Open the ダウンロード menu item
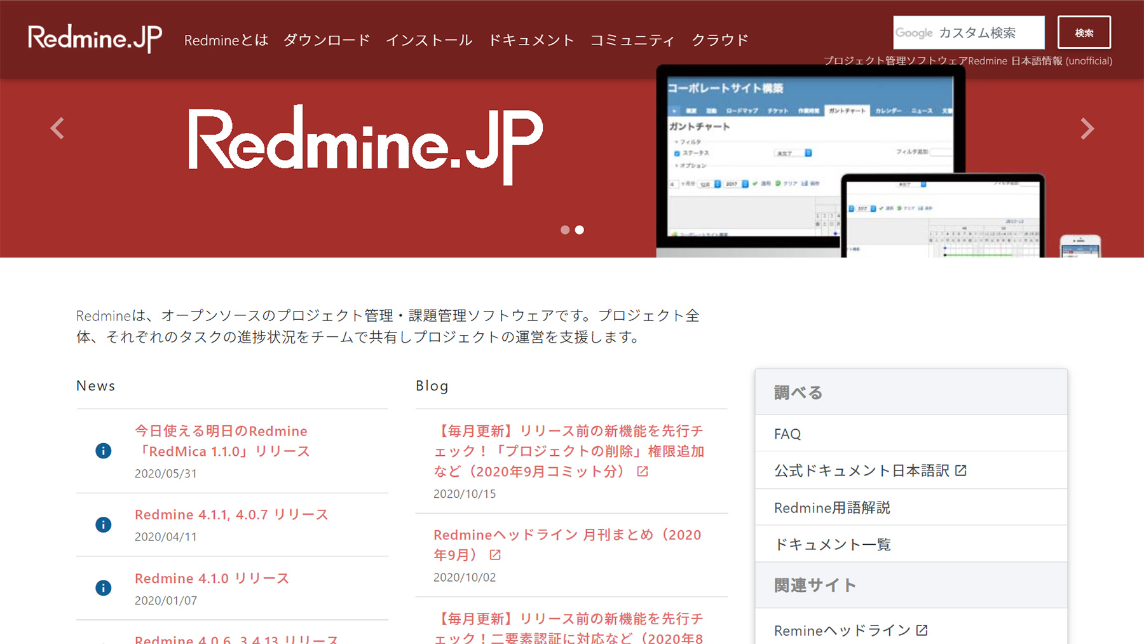 tap(327, 40)
